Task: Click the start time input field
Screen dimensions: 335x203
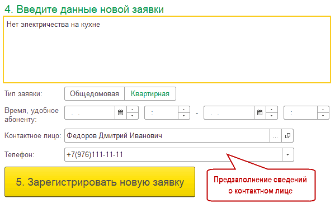Action: (161, 112)
